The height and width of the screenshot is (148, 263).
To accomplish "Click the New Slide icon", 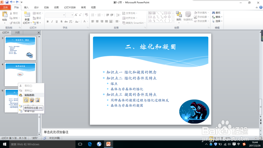I will (27, 14).
